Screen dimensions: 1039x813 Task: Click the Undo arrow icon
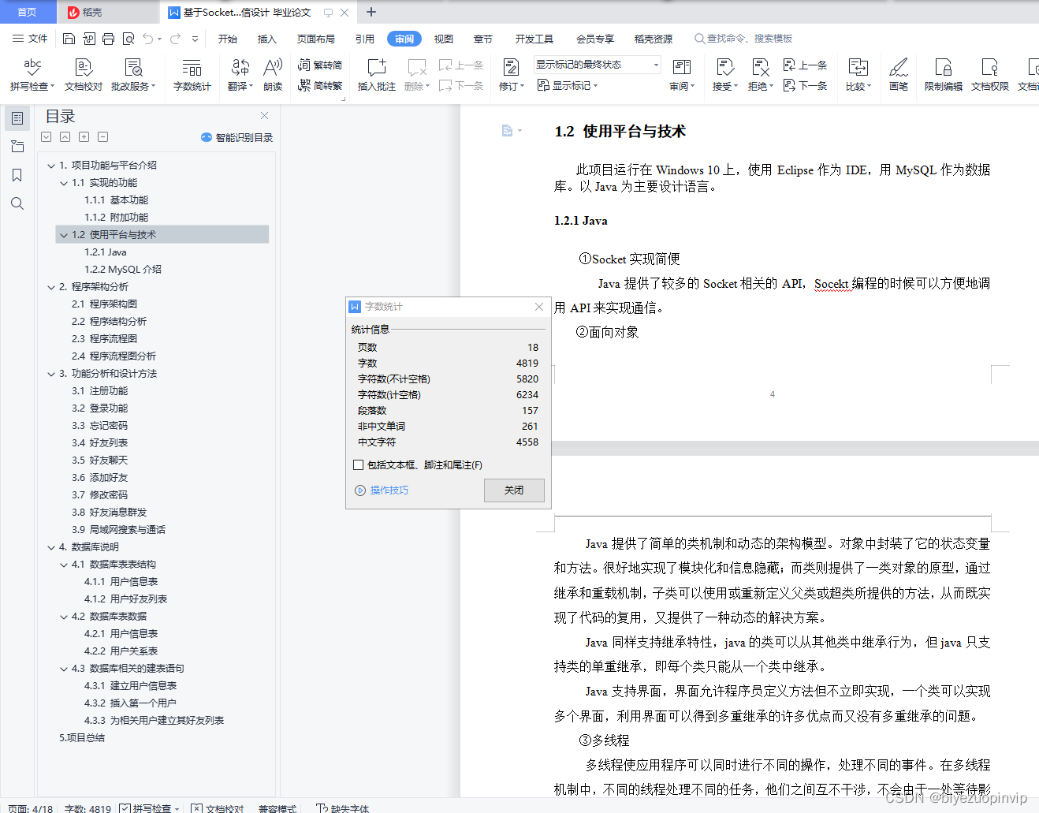[x=147, y=39]
